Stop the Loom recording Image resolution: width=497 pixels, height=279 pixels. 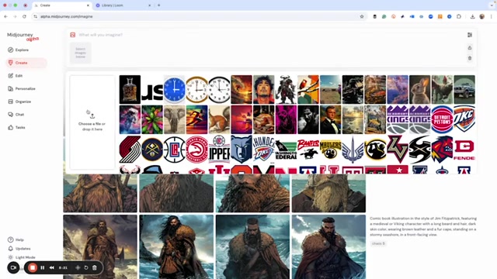(33, 267)
